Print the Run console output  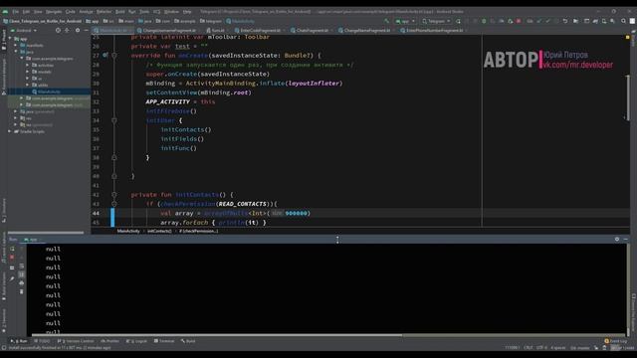[x=22, y=282]
